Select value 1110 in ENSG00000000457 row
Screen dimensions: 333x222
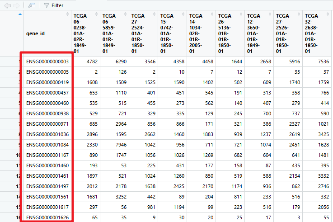[121, 93]
